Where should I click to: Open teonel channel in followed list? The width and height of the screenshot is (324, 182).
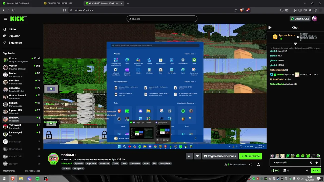[x=22, y=75]
